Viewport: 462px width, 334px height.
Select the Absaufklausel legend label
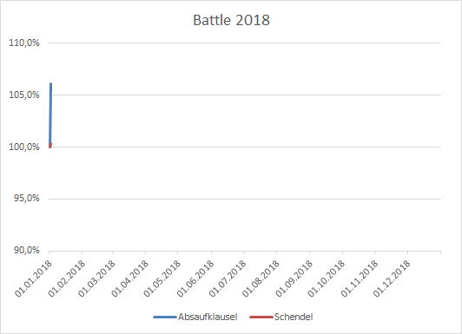pyautogui.click(x=208, y=317)
